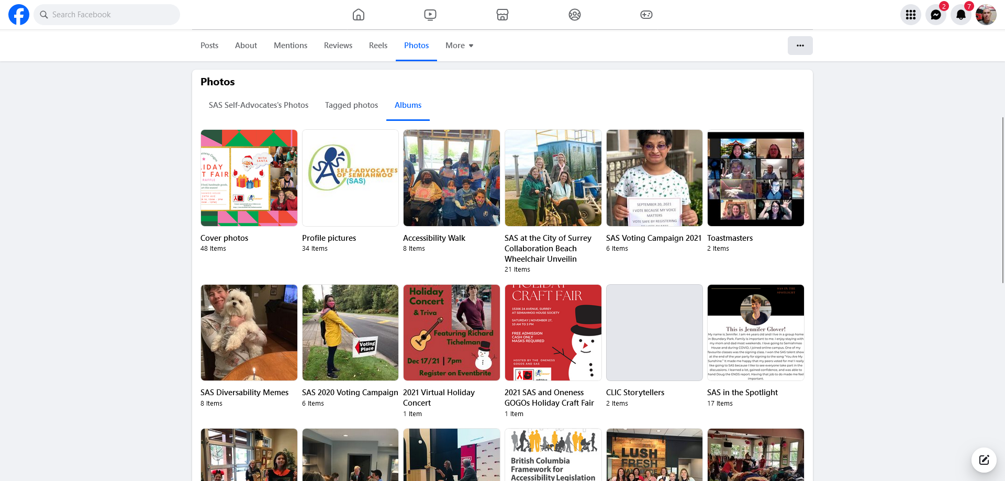Open the Gaming icon
Viewport: 1005px width, 481px height.
646,15
